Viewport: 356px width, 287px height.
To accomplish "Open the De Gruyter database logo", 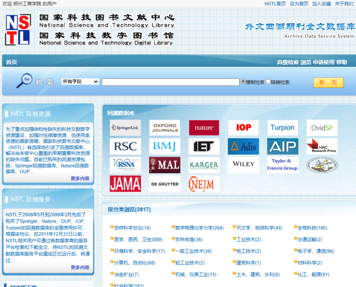I will click(165, 184).
